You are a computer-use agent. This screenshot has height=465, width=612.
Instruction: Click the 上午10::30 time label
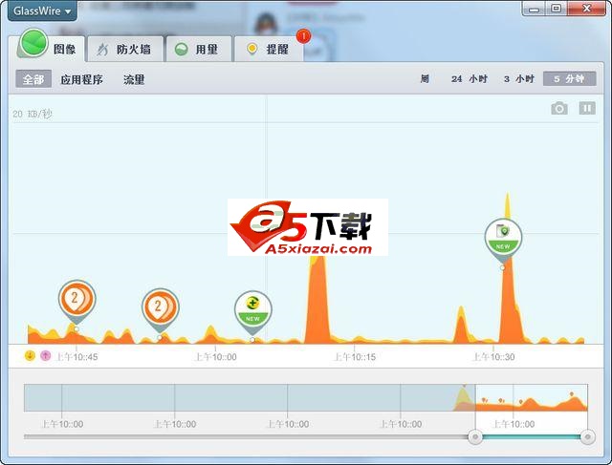click(493, 357)
